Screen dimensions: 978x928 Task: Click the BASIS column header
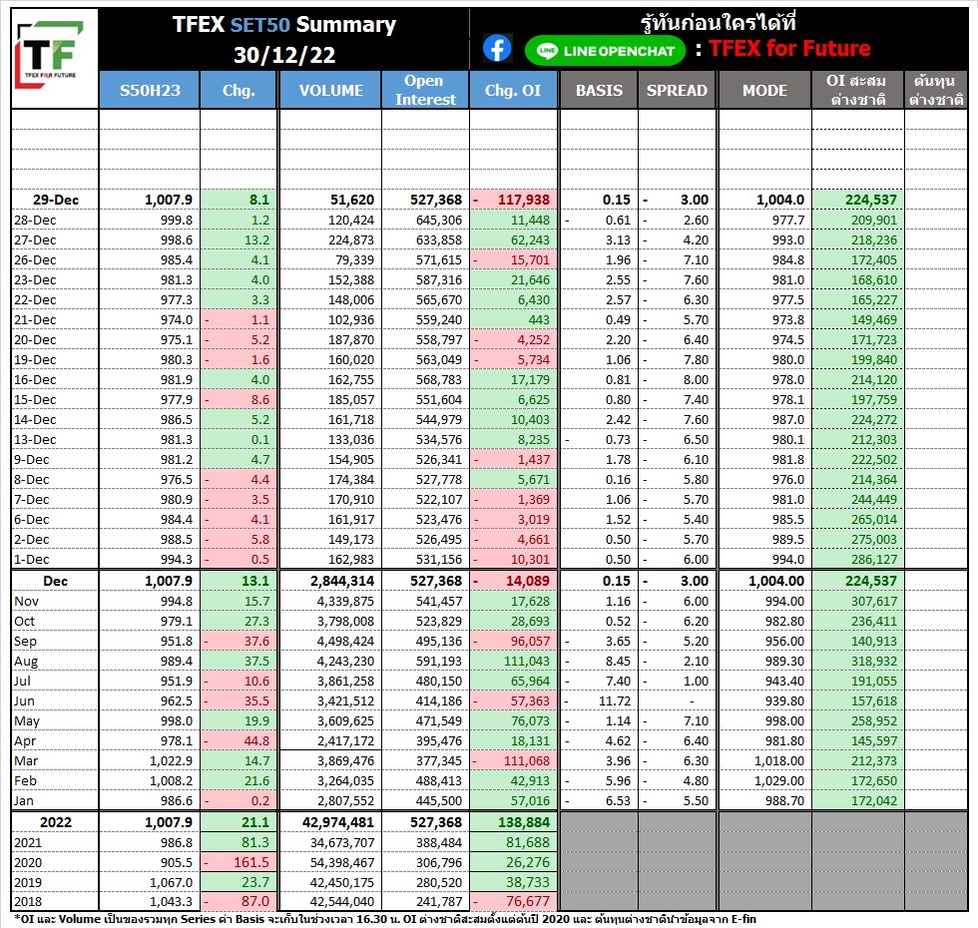coord(599,91)
